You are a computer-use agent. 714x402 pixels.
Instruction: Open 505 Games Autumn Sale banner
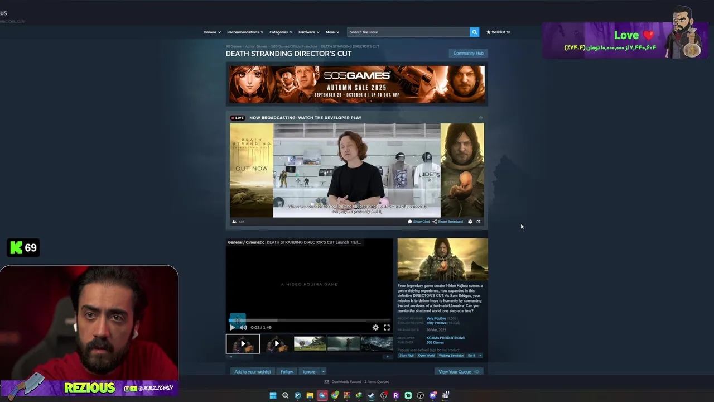[356, 84]
